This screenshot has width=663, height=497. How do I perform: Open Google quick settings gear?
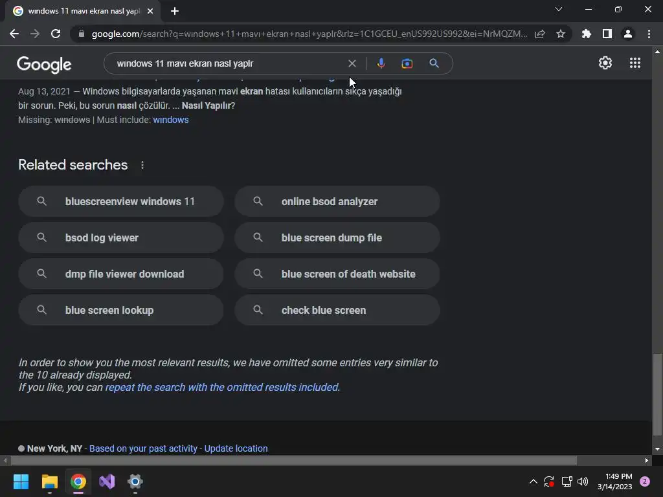(x=605, y=63)
